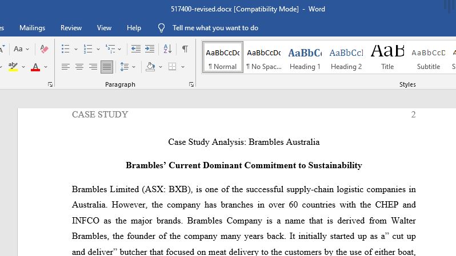Screen dimensions: 456x256
Task: Align text right
Action: (x=93, y=67)
